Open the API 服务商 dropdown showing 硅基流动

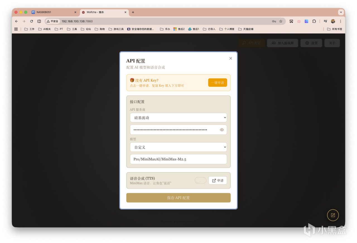(x=178, y=118)
